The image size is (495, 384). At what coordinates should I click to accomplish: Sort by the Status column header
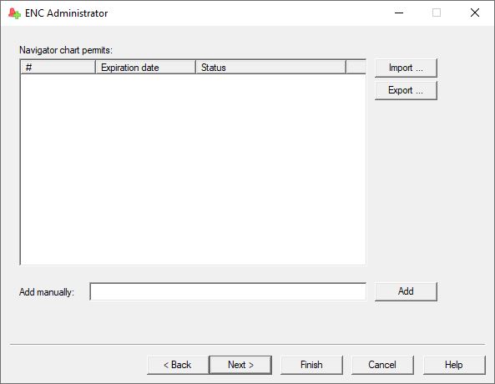point(270,68)
